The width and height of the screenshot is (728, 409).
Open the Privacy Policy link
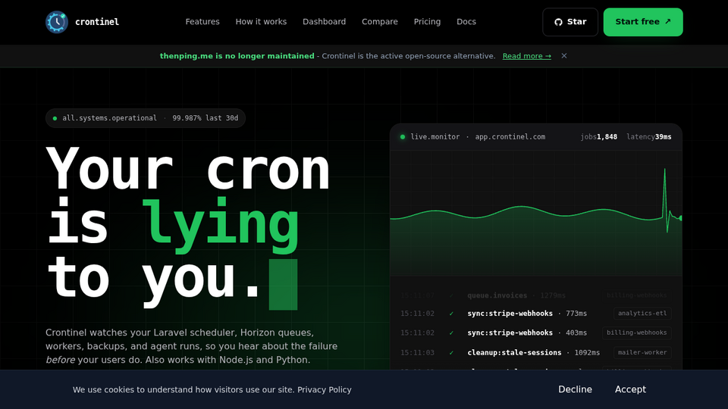point(324,389)
